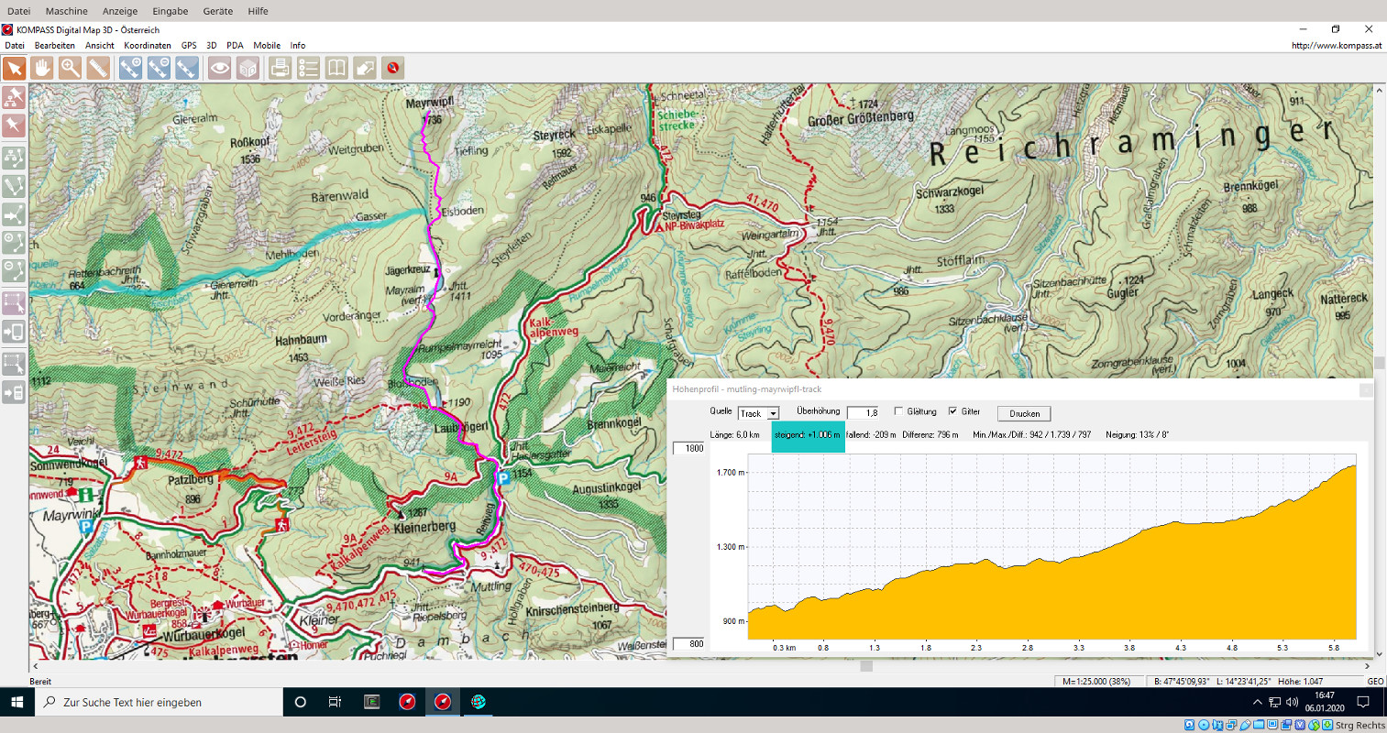Click the vertical map scrollbar thumb
This screenshot has height=733, width=1387.
[1380, 363]
